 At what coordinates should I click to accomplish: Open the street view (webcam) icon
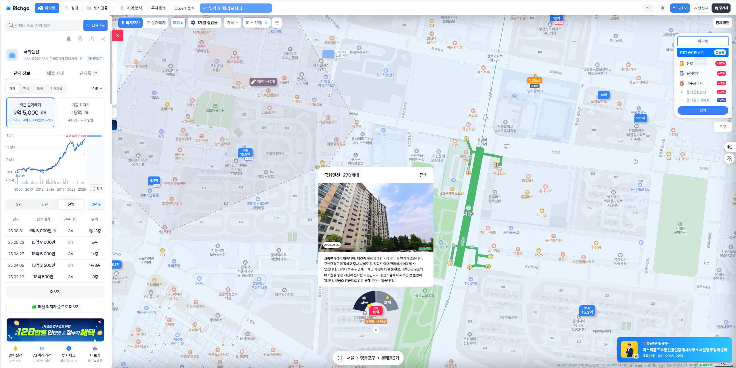pos(80,39)
